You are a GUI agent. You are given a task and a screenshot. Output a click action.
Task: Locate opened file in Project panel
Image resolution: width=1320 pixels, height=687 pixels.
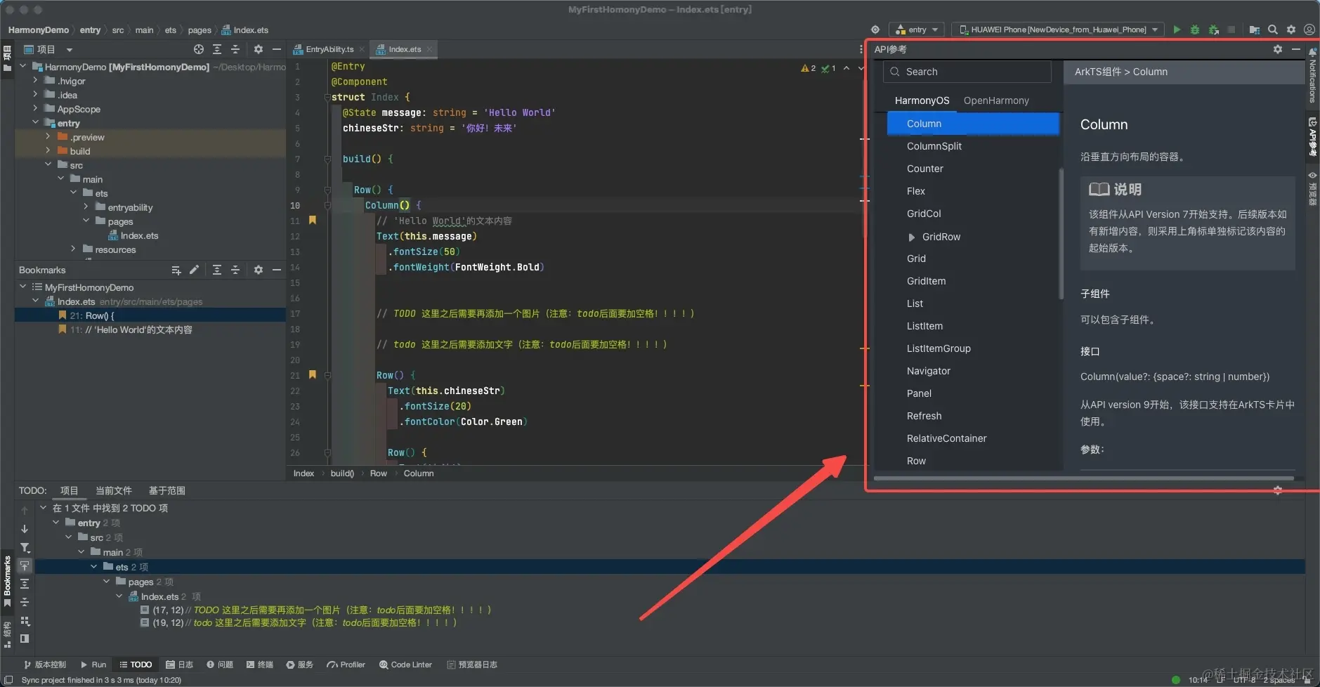tap(199, 49)
